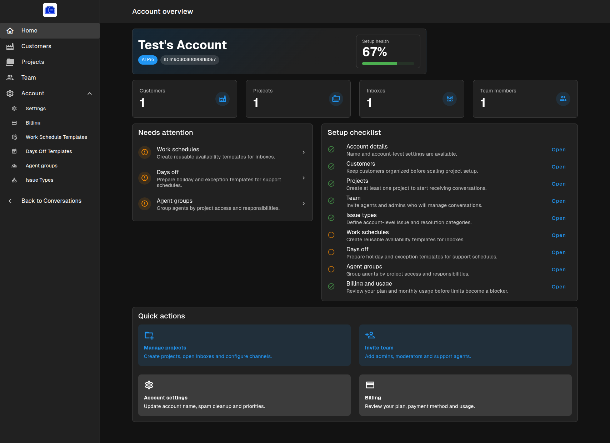This screenshot has width=610, height=443.
Task: Click the check circle for Account details
Action: (331, 150)
